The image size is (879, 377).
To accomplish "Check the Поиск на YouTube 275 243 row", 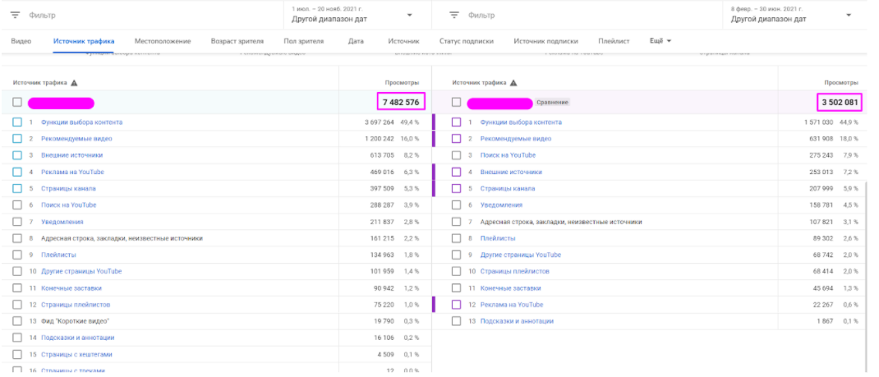I will [456, 155].
